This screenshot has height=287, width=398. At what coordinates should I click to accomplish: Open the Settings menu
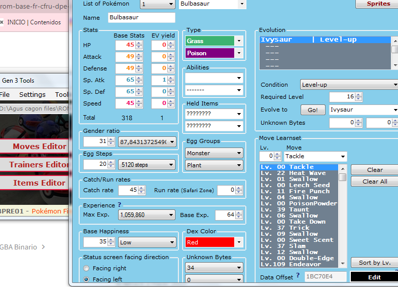pos(32,95)
